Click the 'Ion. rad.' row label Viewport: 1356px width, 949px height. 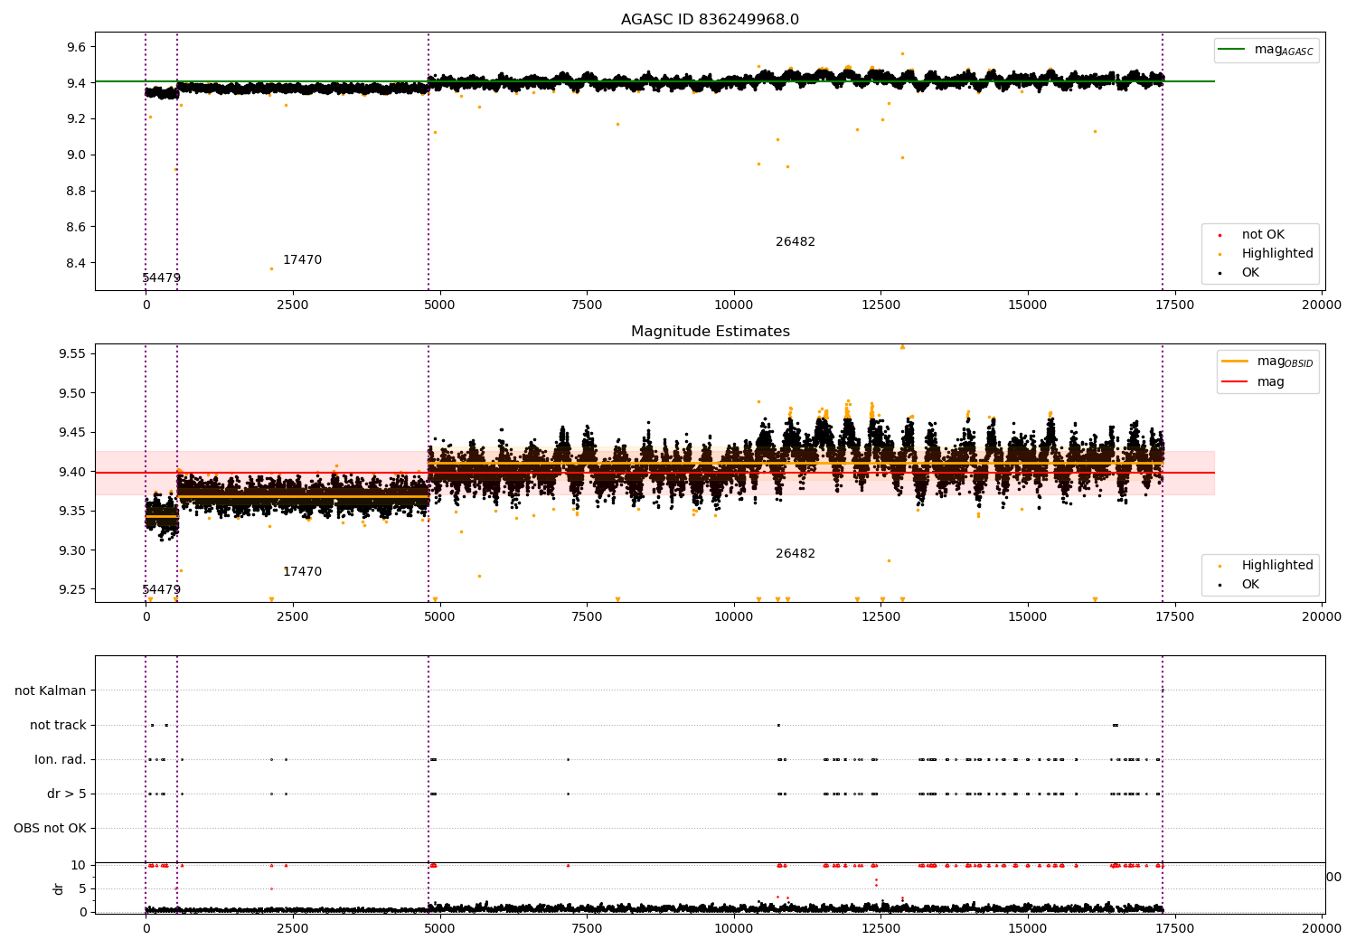61,760
